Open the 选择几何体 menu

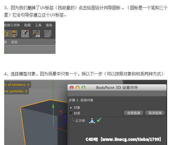(12, 25)
